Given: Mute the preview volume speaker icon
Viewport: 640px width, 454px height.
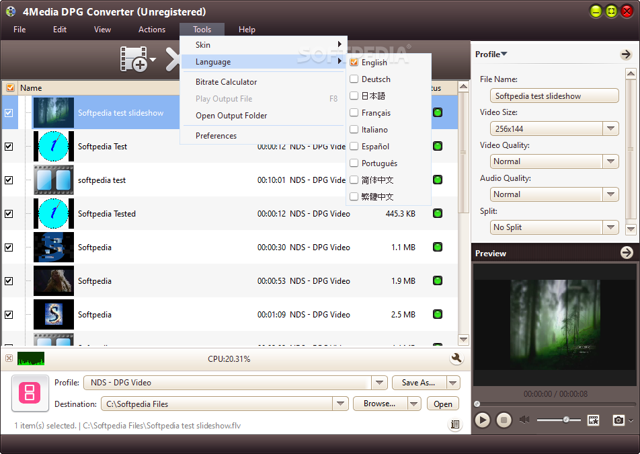Looking at the screenshot, I should click(x=524, y=419).
